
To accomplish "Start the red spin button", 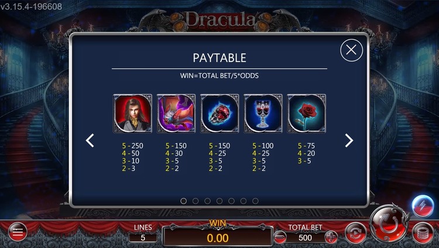I will [389, 223].
